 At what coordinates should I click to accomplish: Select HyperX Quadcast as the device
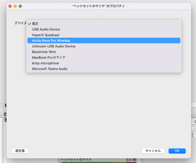[x=104, y=35]
